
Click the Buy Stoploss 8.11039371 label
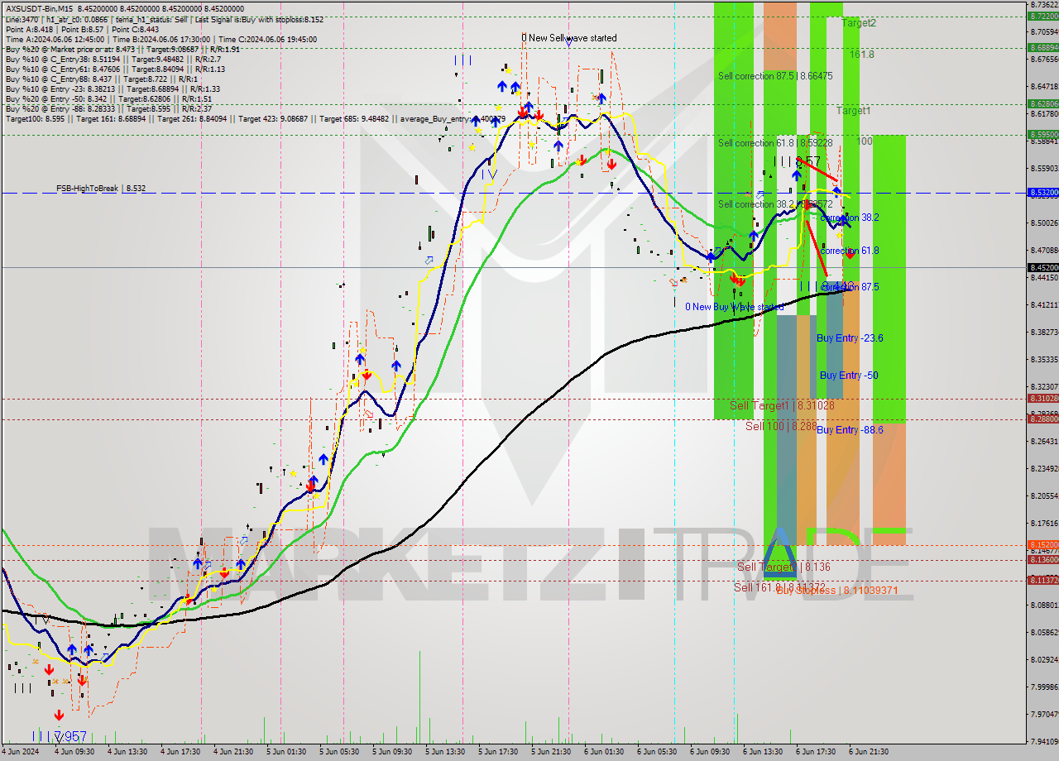[837, 591]
